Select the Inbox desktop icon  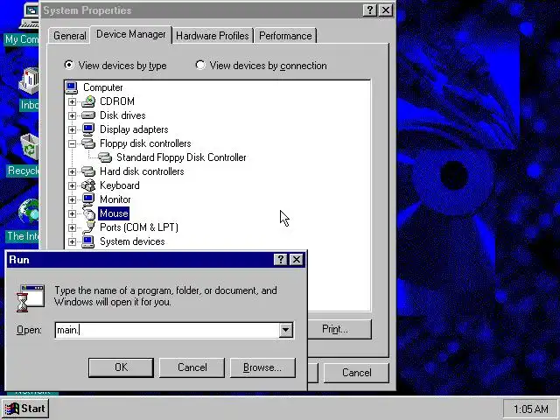29,81
